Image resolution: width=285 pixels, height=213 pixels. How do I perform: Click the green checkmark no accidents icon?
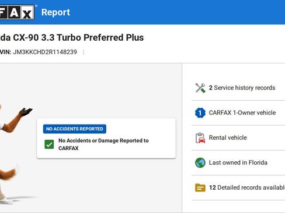tap(49, 144)
